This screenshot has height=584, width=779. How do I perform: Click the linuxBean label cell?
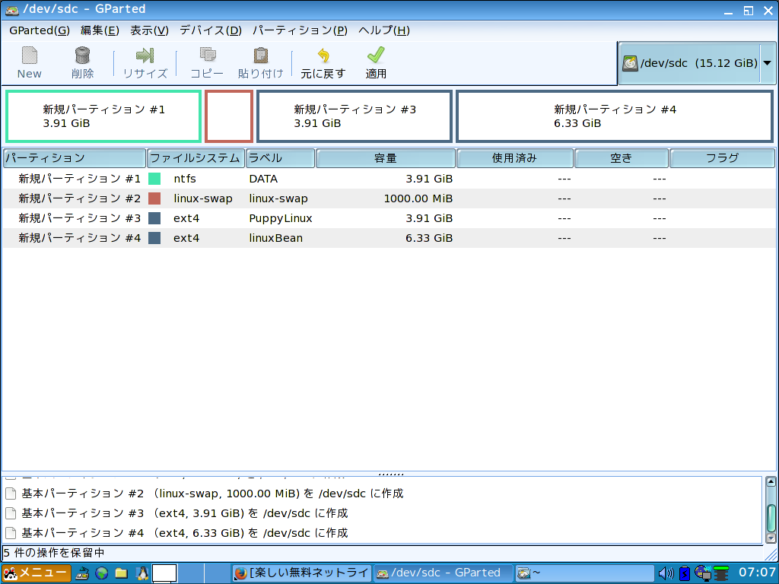[x=275, y=238]
